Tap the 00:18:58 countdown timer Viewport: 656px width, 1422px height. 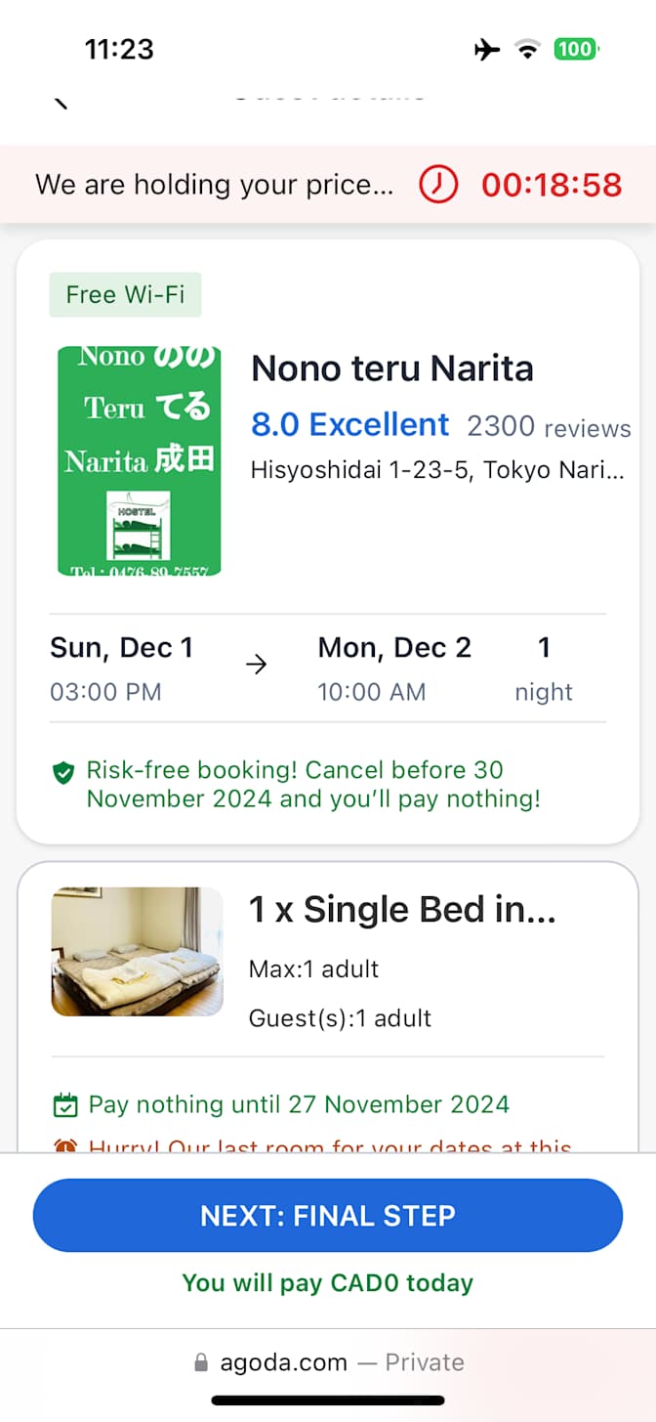click(552, 185)
